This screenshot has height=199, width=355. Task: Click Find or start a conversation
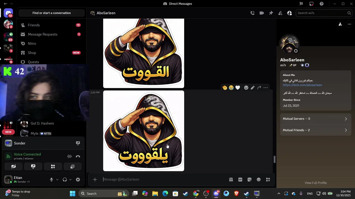52,13
